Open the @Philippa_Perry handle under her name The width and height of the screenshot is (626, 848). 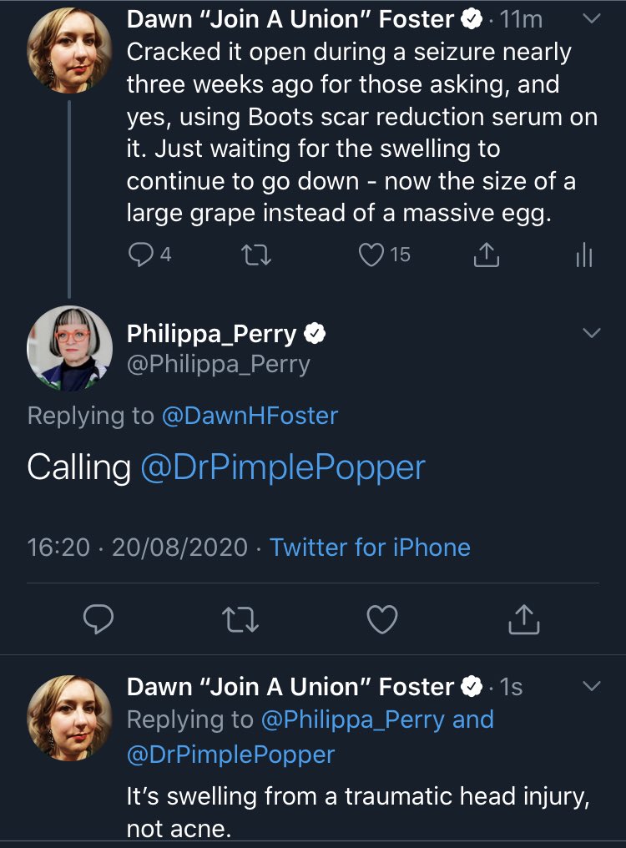click(218, 365)
